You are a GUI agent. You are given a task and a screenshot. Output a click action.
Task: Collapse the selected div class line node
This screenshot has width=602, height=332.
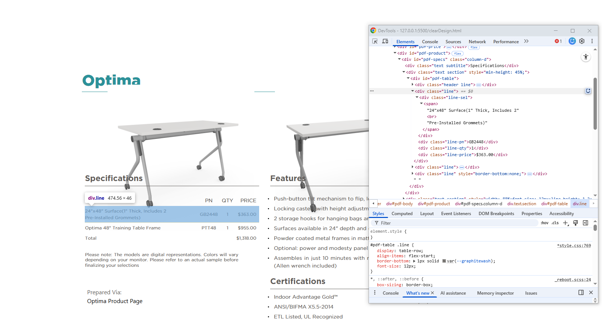coord(413,91)
